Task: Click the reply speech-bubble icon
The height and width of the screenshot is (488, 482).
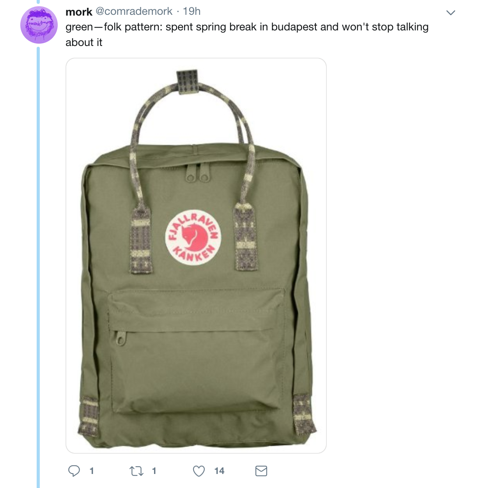Action: pos(74,471)
